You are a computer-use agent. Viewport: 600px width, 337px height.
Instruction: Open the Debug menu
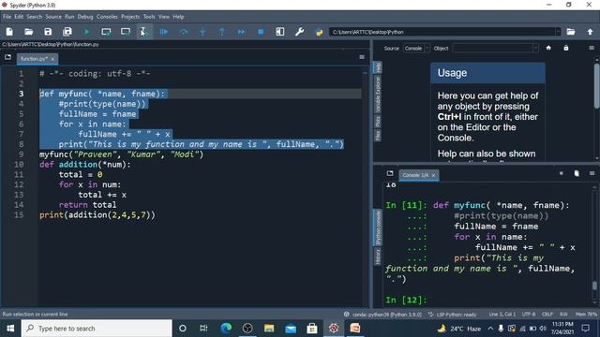click(85, 17)
